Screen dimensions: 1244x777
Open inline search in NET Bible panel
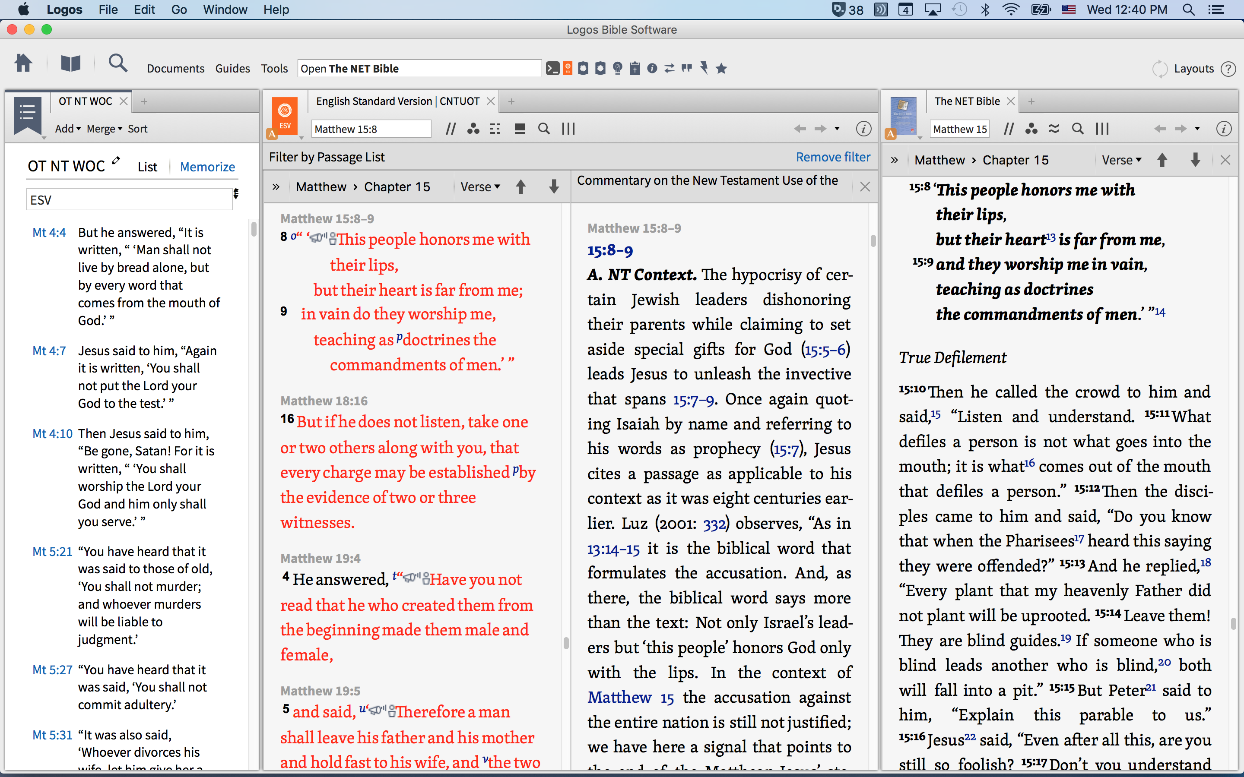click(x=1077, y=129)
